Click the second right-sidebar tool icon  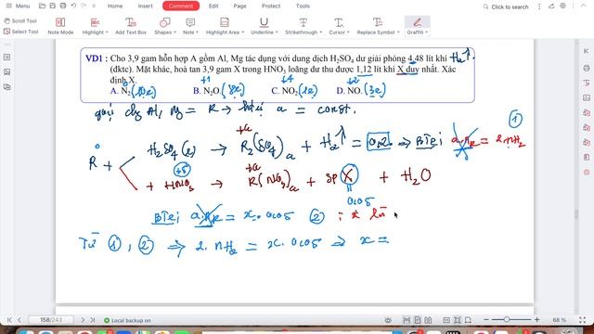click(587, 68)
